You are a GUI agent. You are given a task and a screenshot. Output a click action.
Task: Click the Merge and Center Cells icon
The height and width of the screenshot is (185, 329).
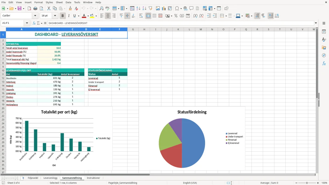tap(148, 16)
